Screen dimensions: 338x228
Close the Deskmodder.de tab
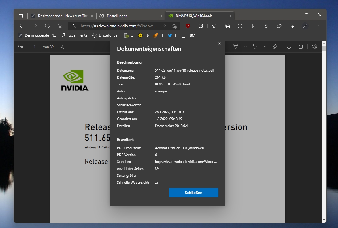tap(92, 16)
